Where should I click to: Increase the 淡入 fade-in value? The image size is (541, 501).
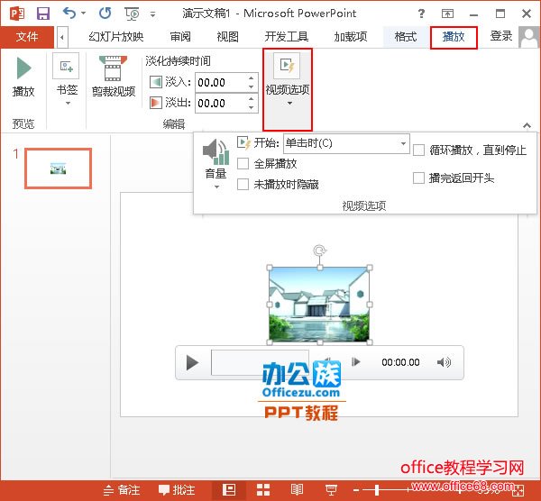pos(252,78)
